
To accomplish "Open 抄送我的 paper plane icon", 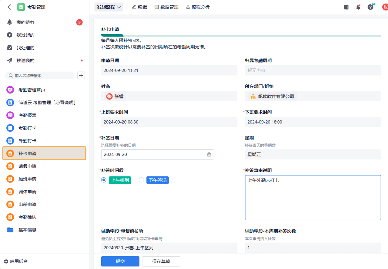I will pyautogui.click(x=10, y=61).
